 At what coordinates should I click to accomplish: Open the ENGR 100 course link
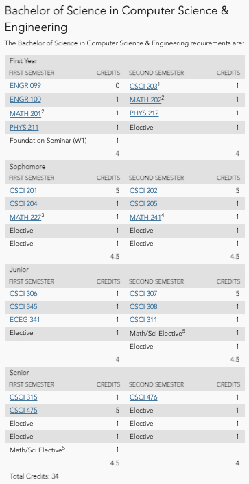point(25,100)
